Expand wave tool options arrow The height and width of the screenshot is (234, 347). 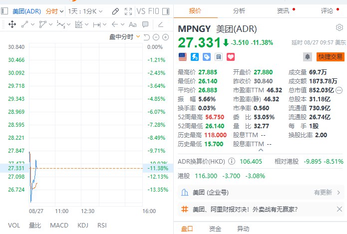coord(68,24)
